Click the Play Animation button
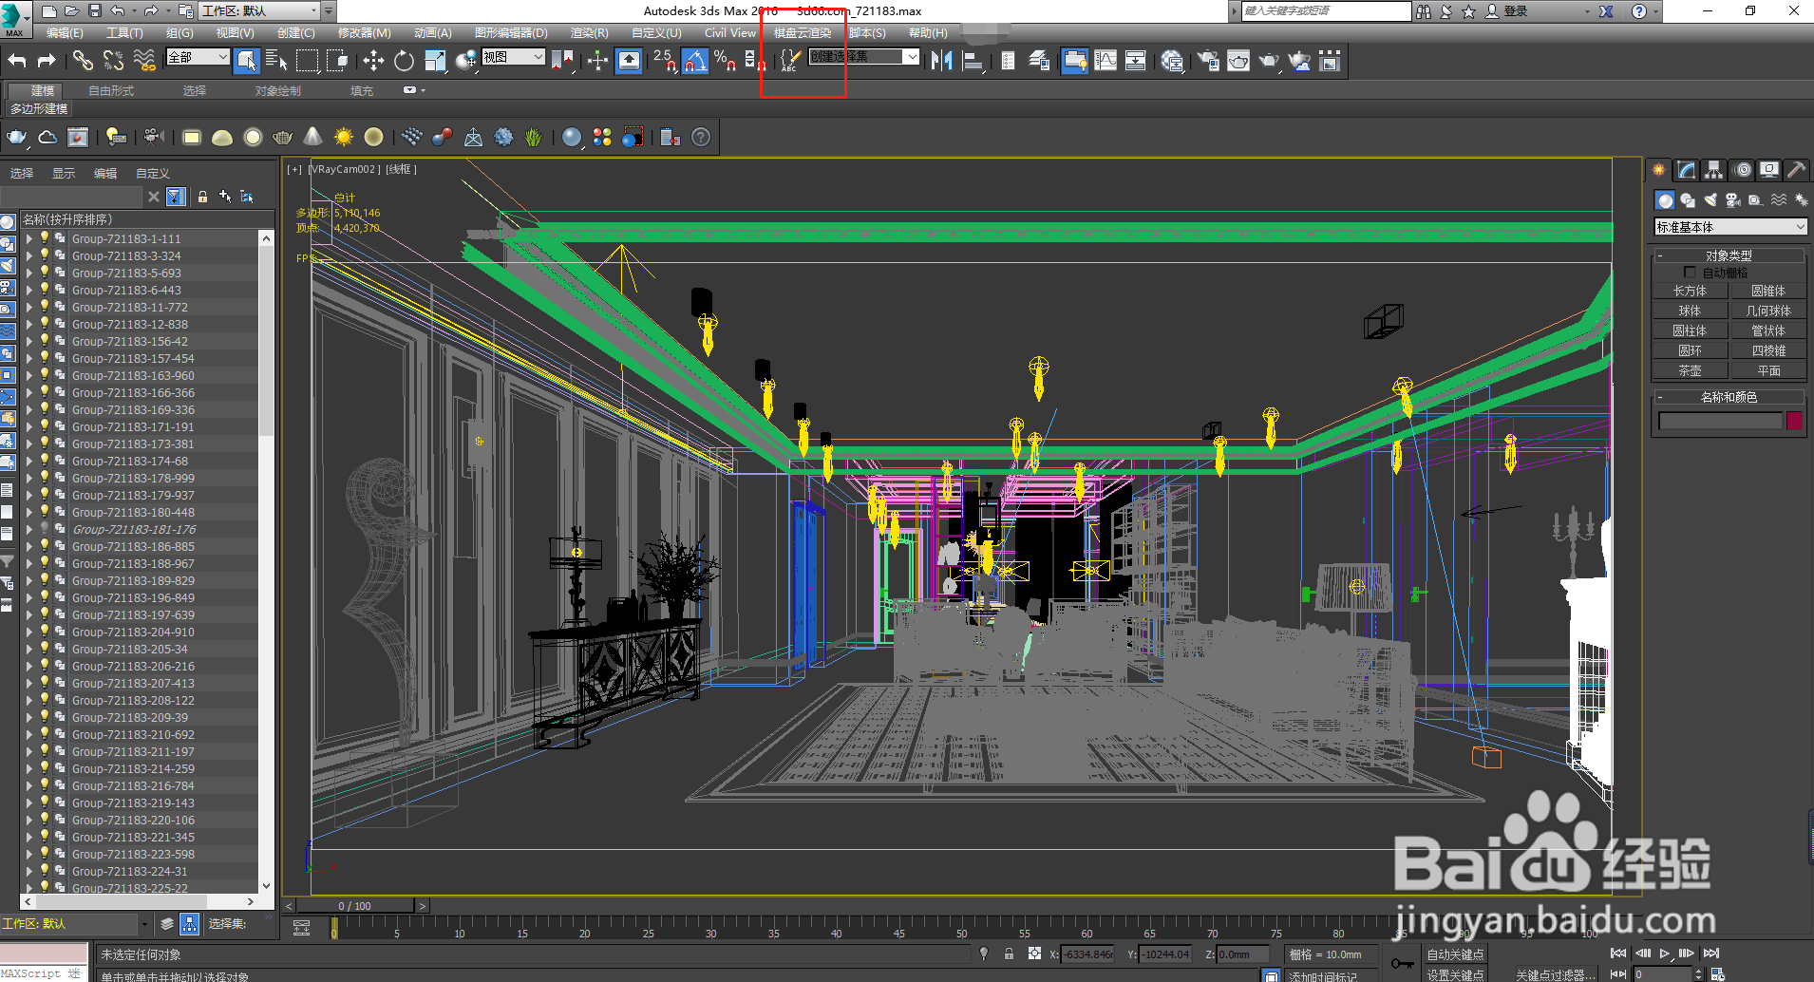 click(1664, 954)
